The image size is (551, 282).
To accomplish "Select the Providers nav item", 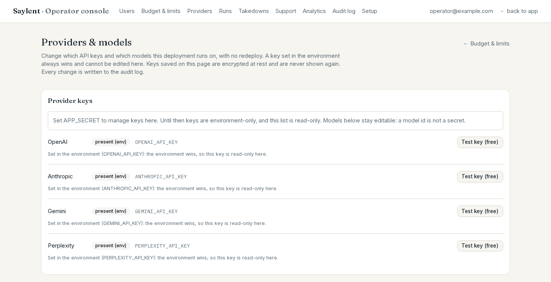I will (x=200, y=11).
